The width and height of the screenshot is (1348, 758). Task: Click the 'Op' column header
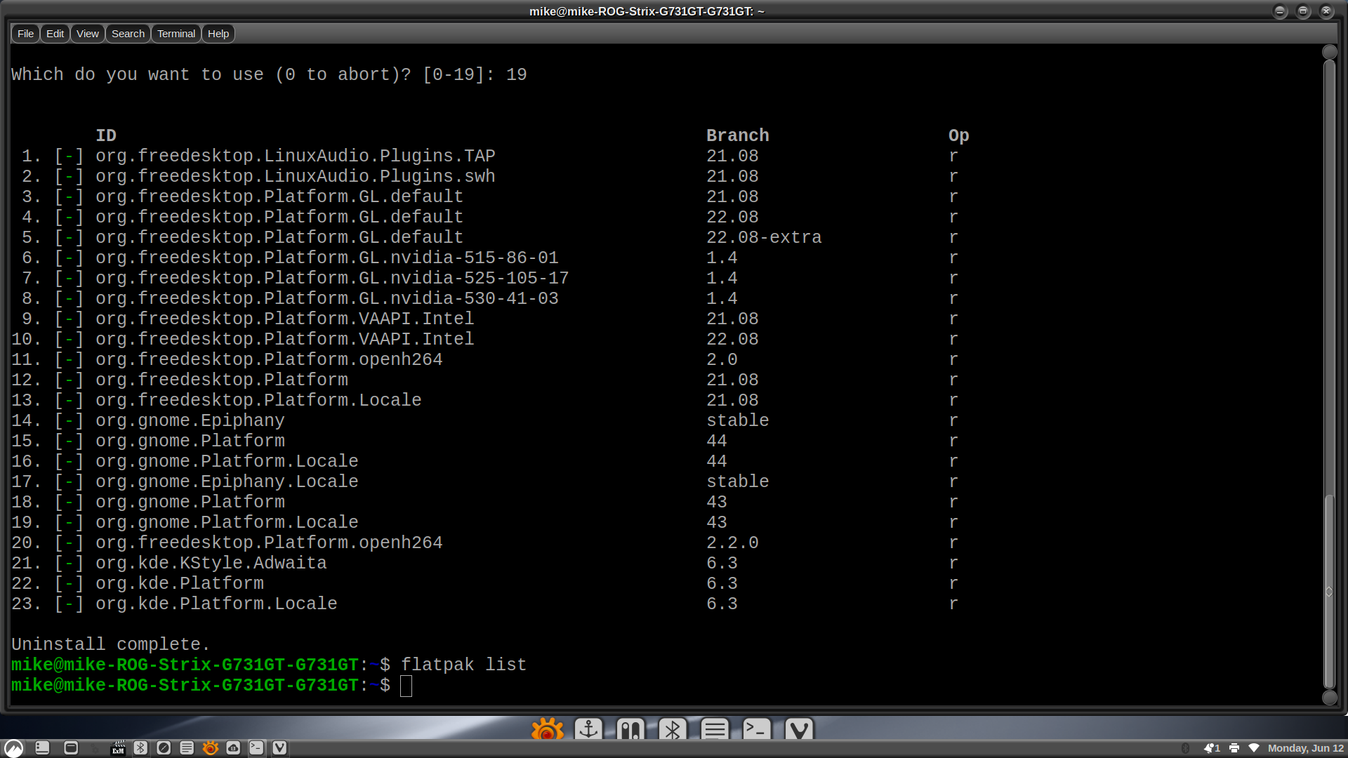tap(959, 135)
